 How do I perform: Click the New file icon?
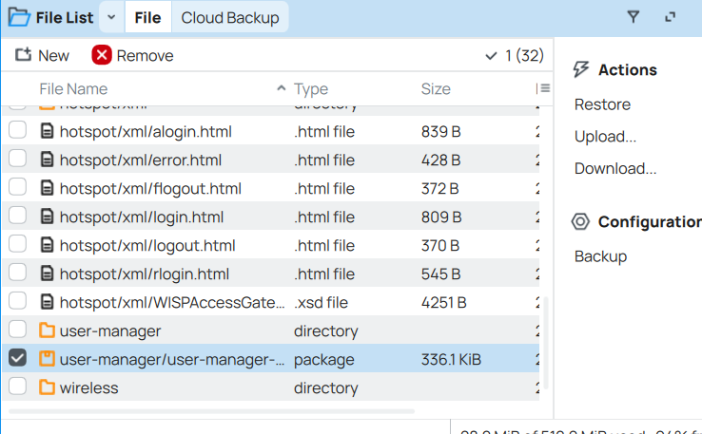(x=24, y=55)
